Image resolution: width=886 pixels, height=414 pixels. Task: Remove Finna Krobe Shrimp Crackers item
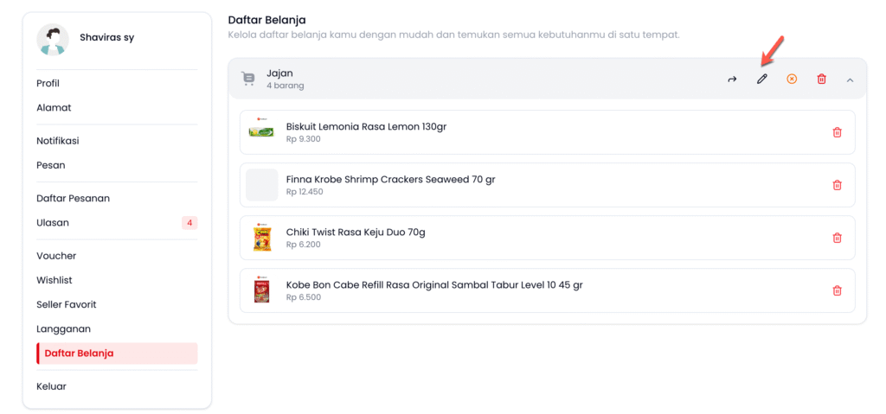pyautogui.click(x=837, y=185)
